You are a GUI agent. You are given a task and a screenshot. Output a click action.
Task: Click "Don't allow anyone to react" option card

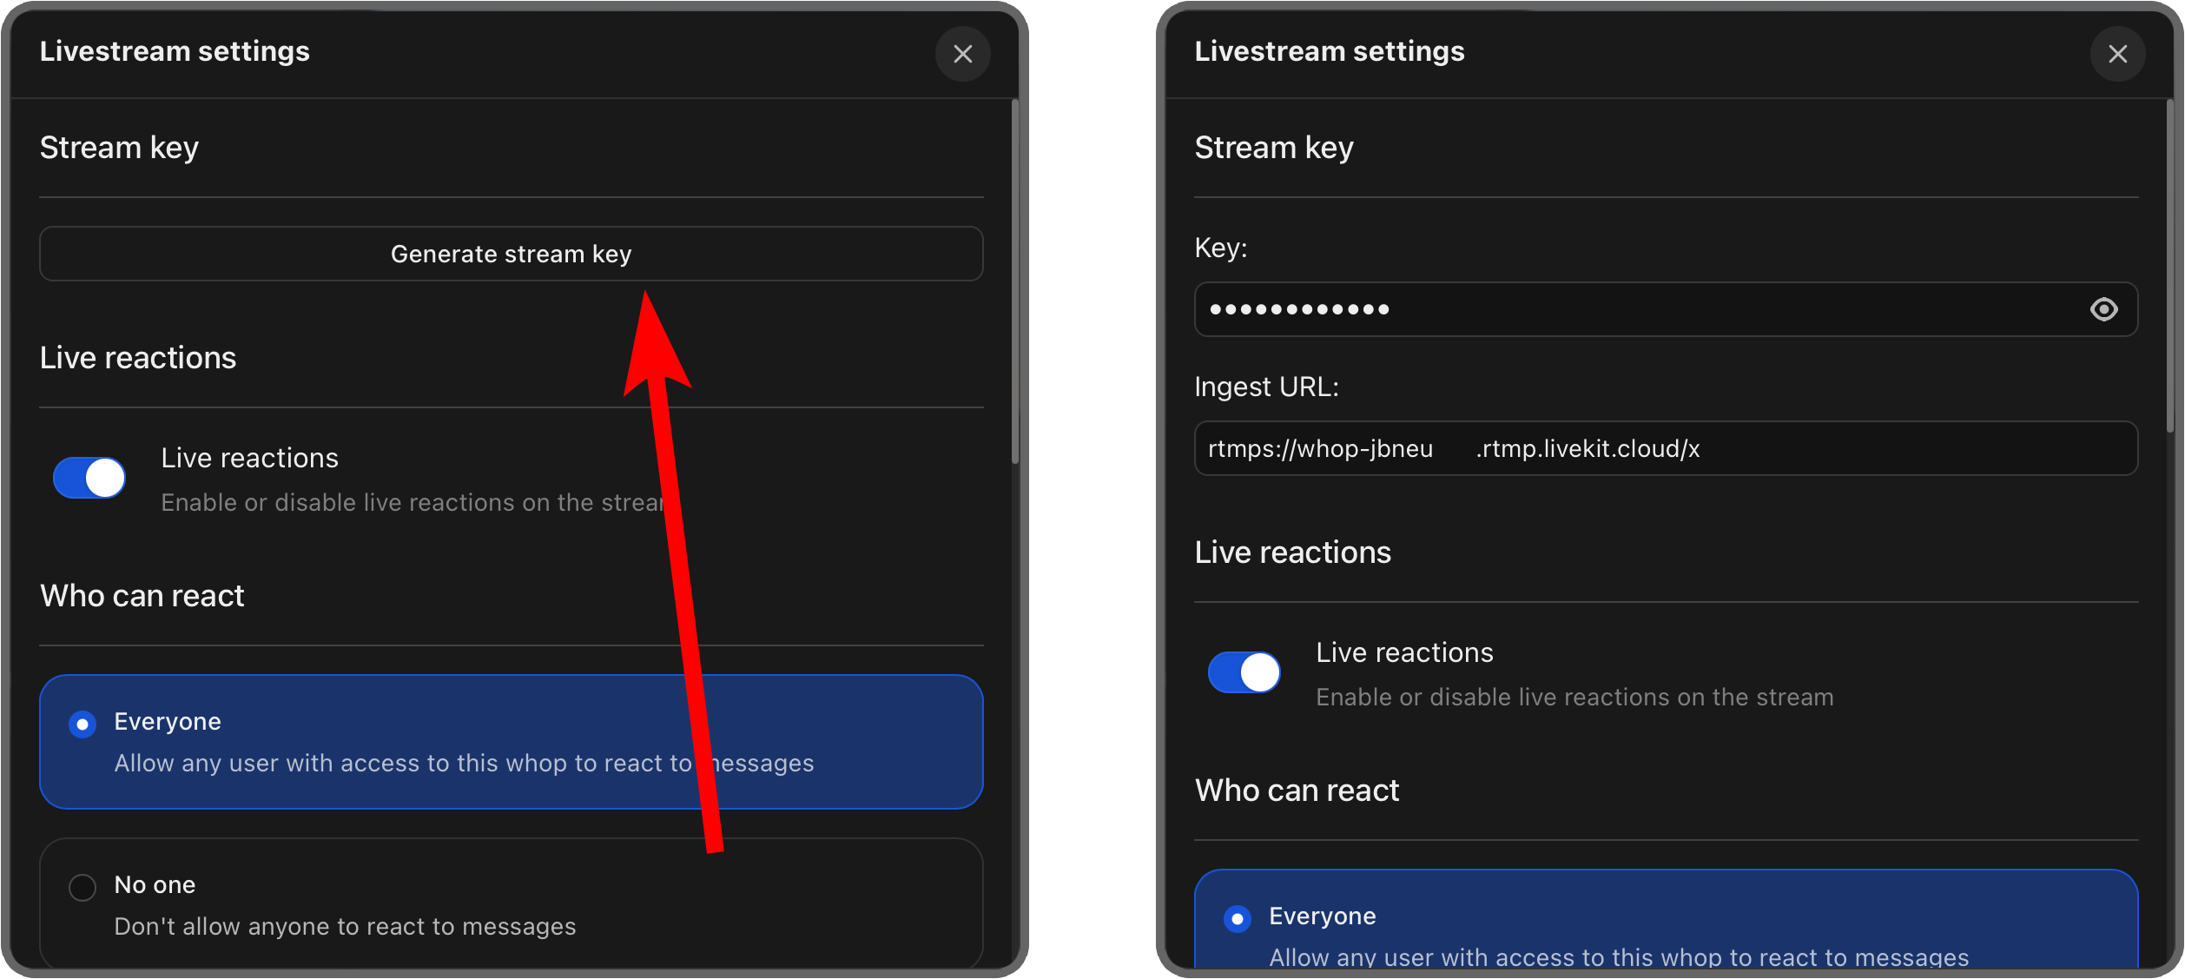coord(512,903)
